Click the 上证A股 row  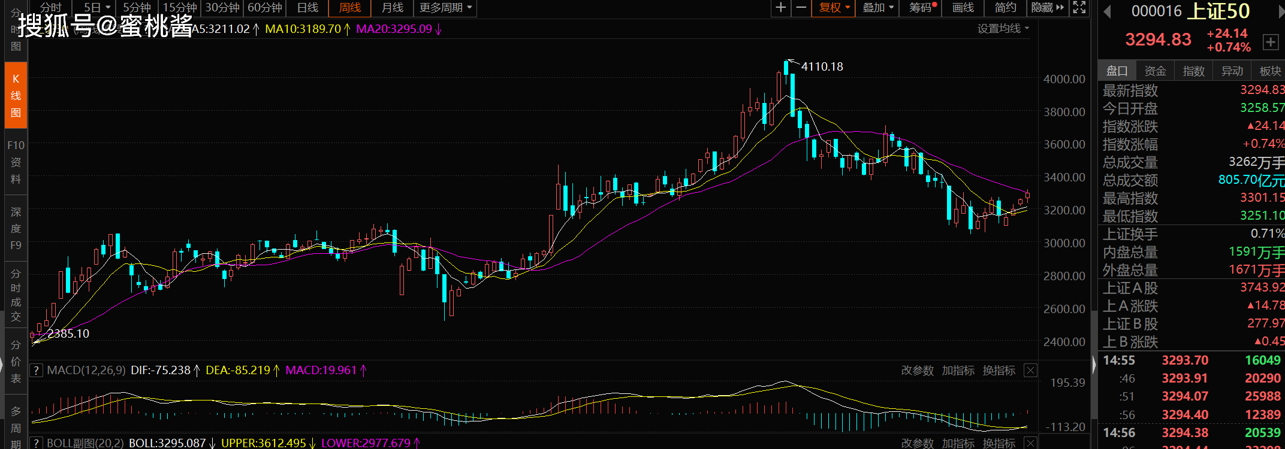1193,288
